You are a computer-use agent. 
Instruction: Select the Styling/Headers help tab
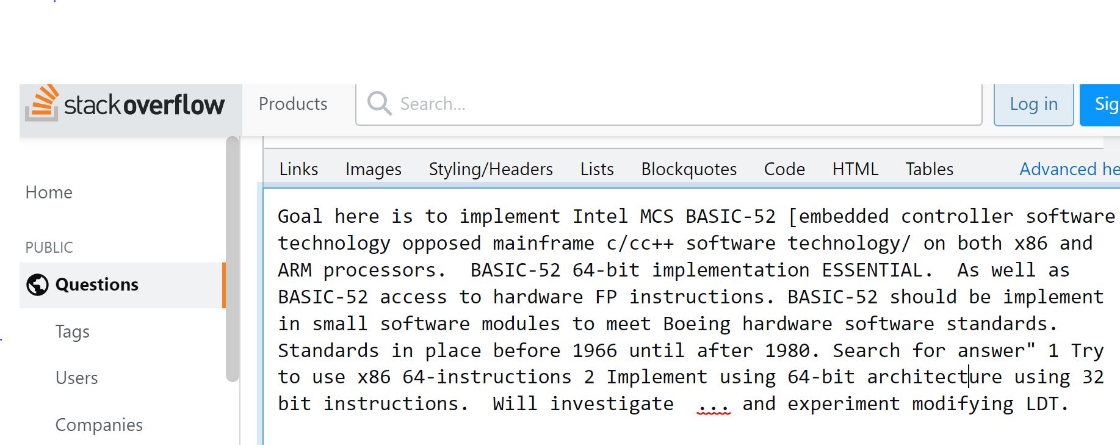pos(491,169)
